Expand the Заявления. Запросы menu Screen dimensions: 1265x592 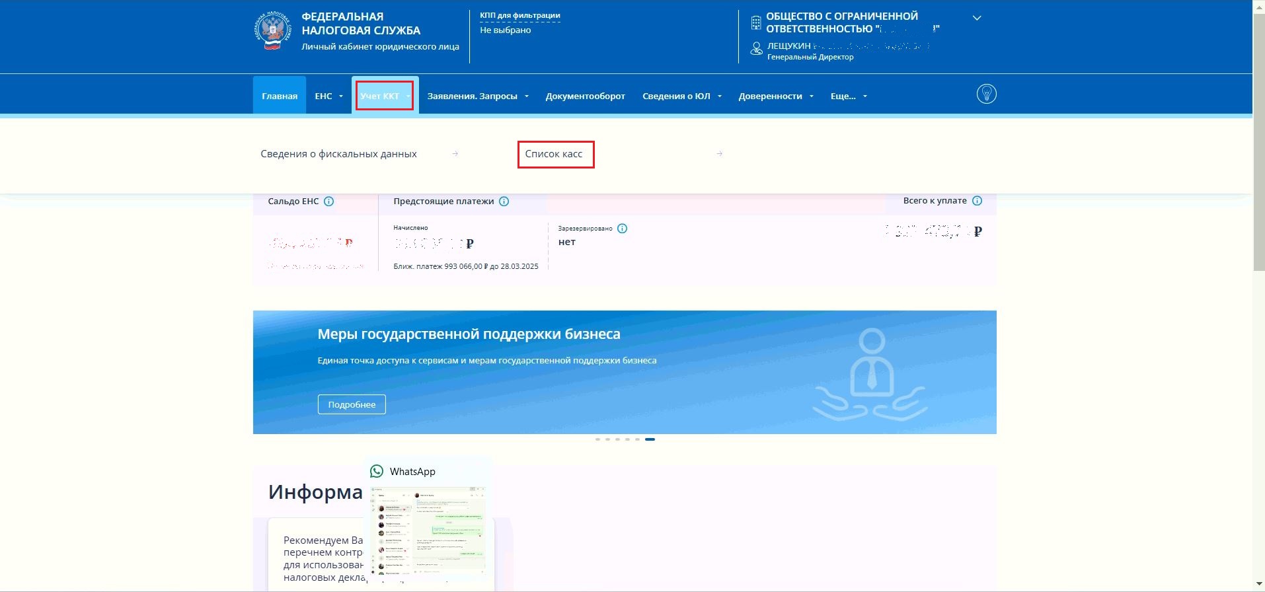click(x=478, y=96)
